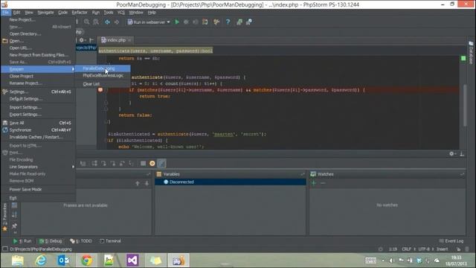Screen dimensions: 476x268
Task: Expand the Reopen submenu
Action: click(x=38, y=69)
